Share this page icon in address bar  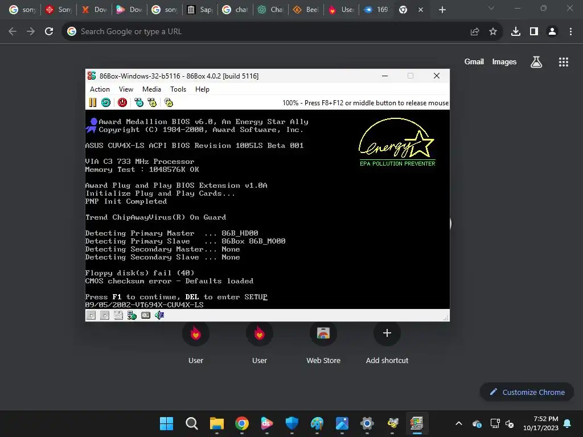[475, 32]
